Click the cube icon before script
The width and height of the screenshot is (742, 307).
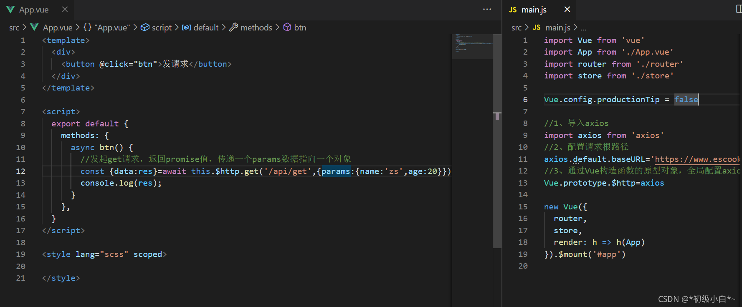pyautogui.click(x=145, y=28)
